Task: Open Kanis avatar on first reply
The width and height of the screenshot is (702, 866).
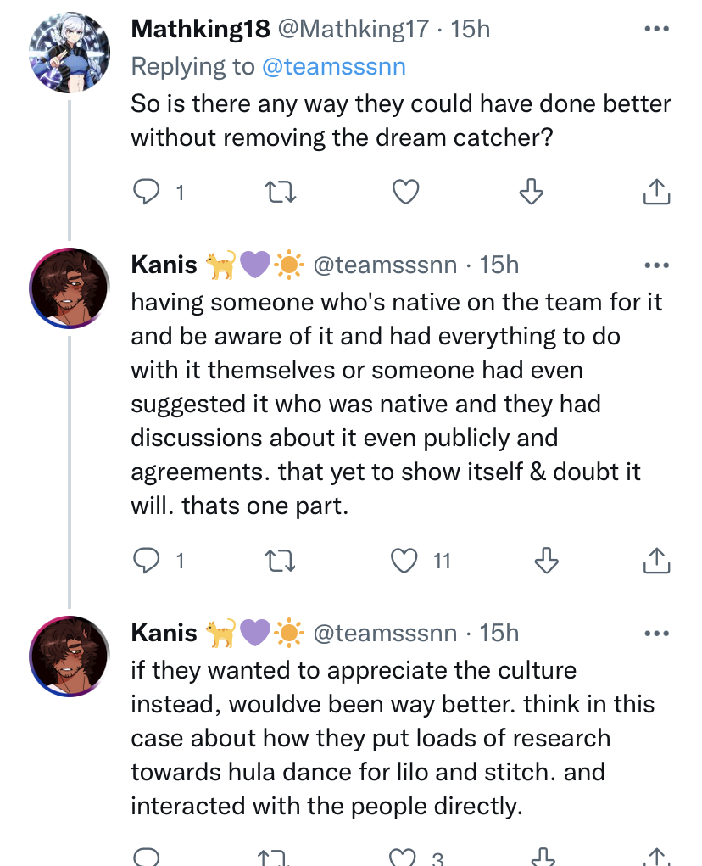Action: point(70,288)
